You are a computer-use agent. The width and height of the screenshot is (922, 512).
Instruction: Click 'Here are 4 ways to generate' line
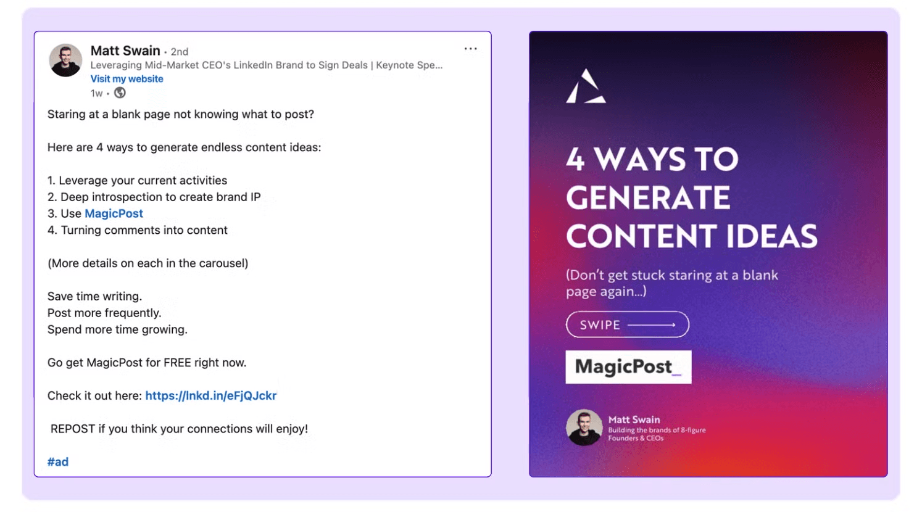point(185,147)
